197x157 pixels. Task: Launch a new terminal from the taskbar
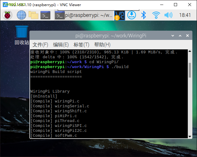click(x=45, y=15)
